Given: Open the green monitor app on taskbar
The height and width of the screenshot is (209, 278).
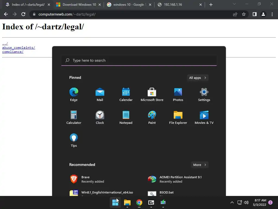Looking at the screenshot, I should (x=163, y=202).
